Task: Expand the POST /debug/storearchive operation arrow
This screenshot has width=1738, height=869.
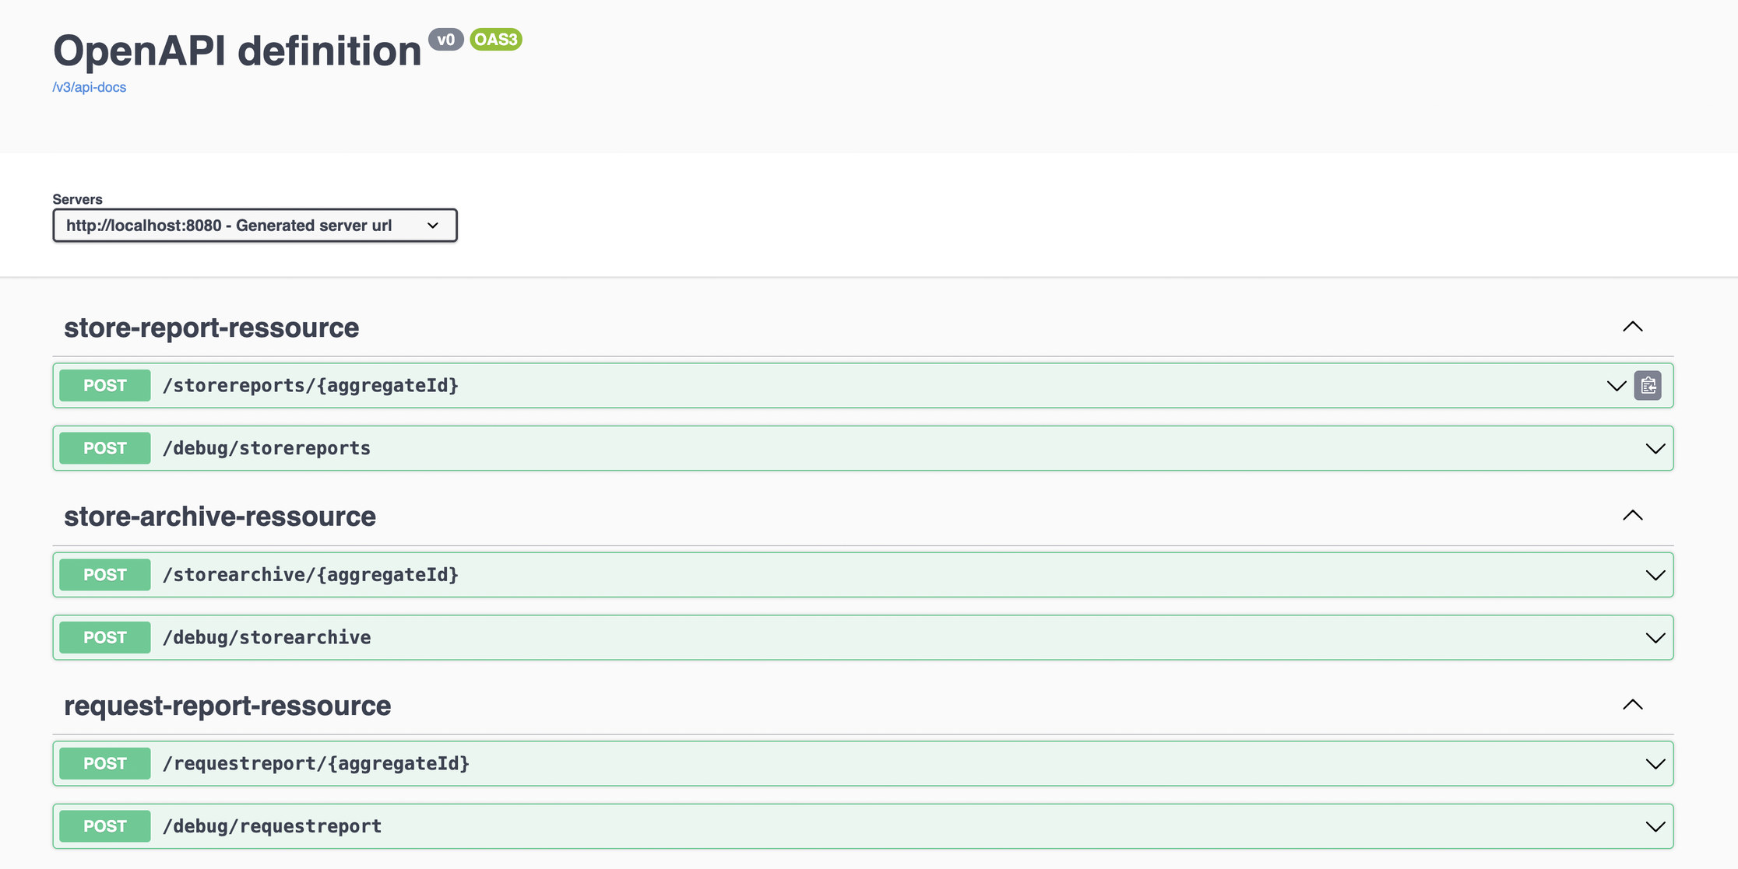Action: 1655,638
